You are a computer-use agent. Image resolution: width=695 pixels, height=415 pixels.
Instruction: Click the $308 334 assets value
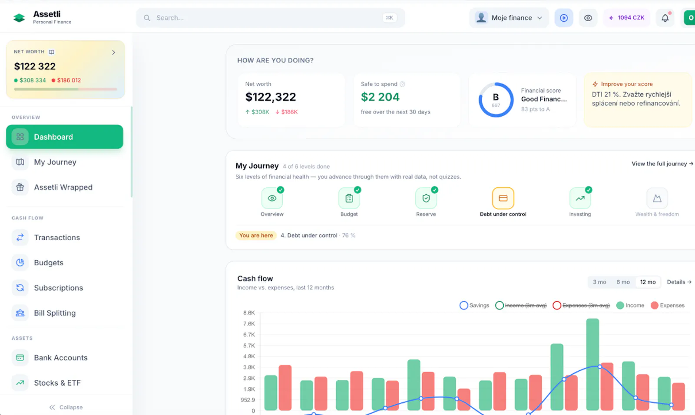coord(33,80)
